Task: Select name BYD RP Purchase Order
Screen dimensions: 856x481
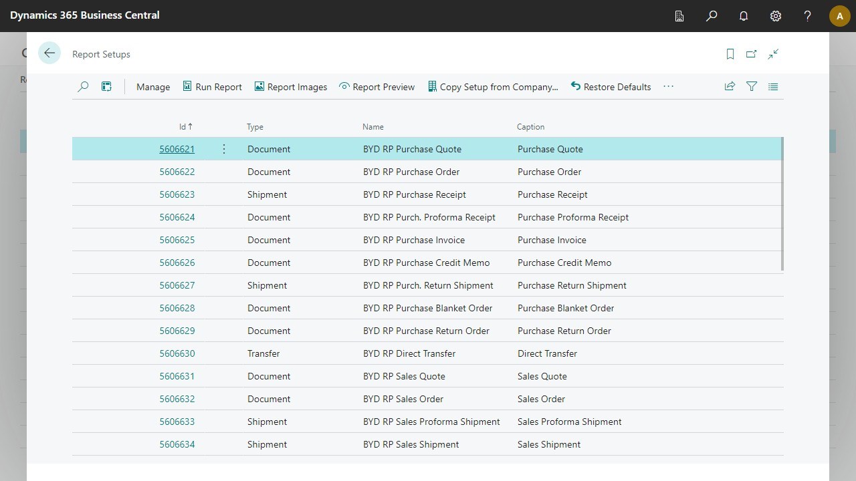Action: coord(411,172)
